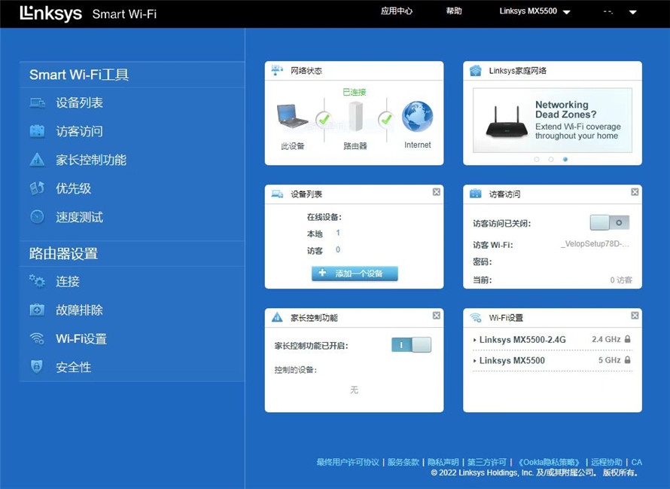Viewport: 670px width, 489px height.
Task: Toggle the 访客访问 guest access switch
Action: tap(610, 222)
